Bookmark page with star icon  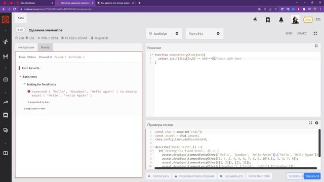click(275, 9)
